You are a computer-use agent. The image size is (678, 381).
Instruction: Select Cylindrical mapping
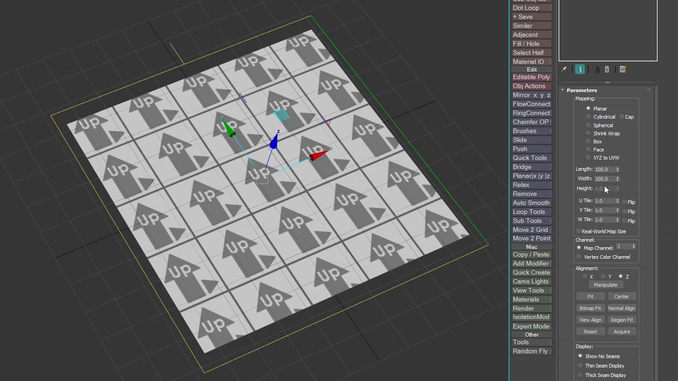(588, 117)
